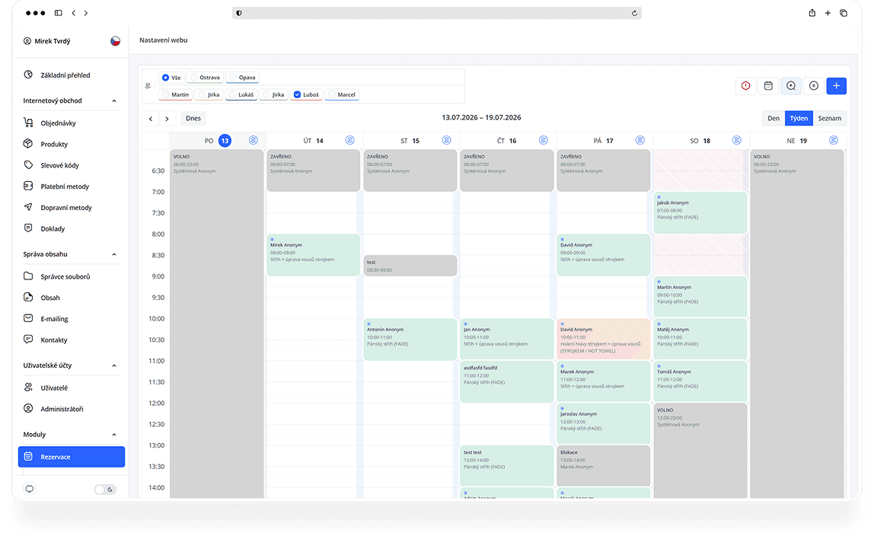This screenshot has width=874, height=542.
Task: Click the magnifier zoom icon in toolbar
Action: tap(791, 86)
